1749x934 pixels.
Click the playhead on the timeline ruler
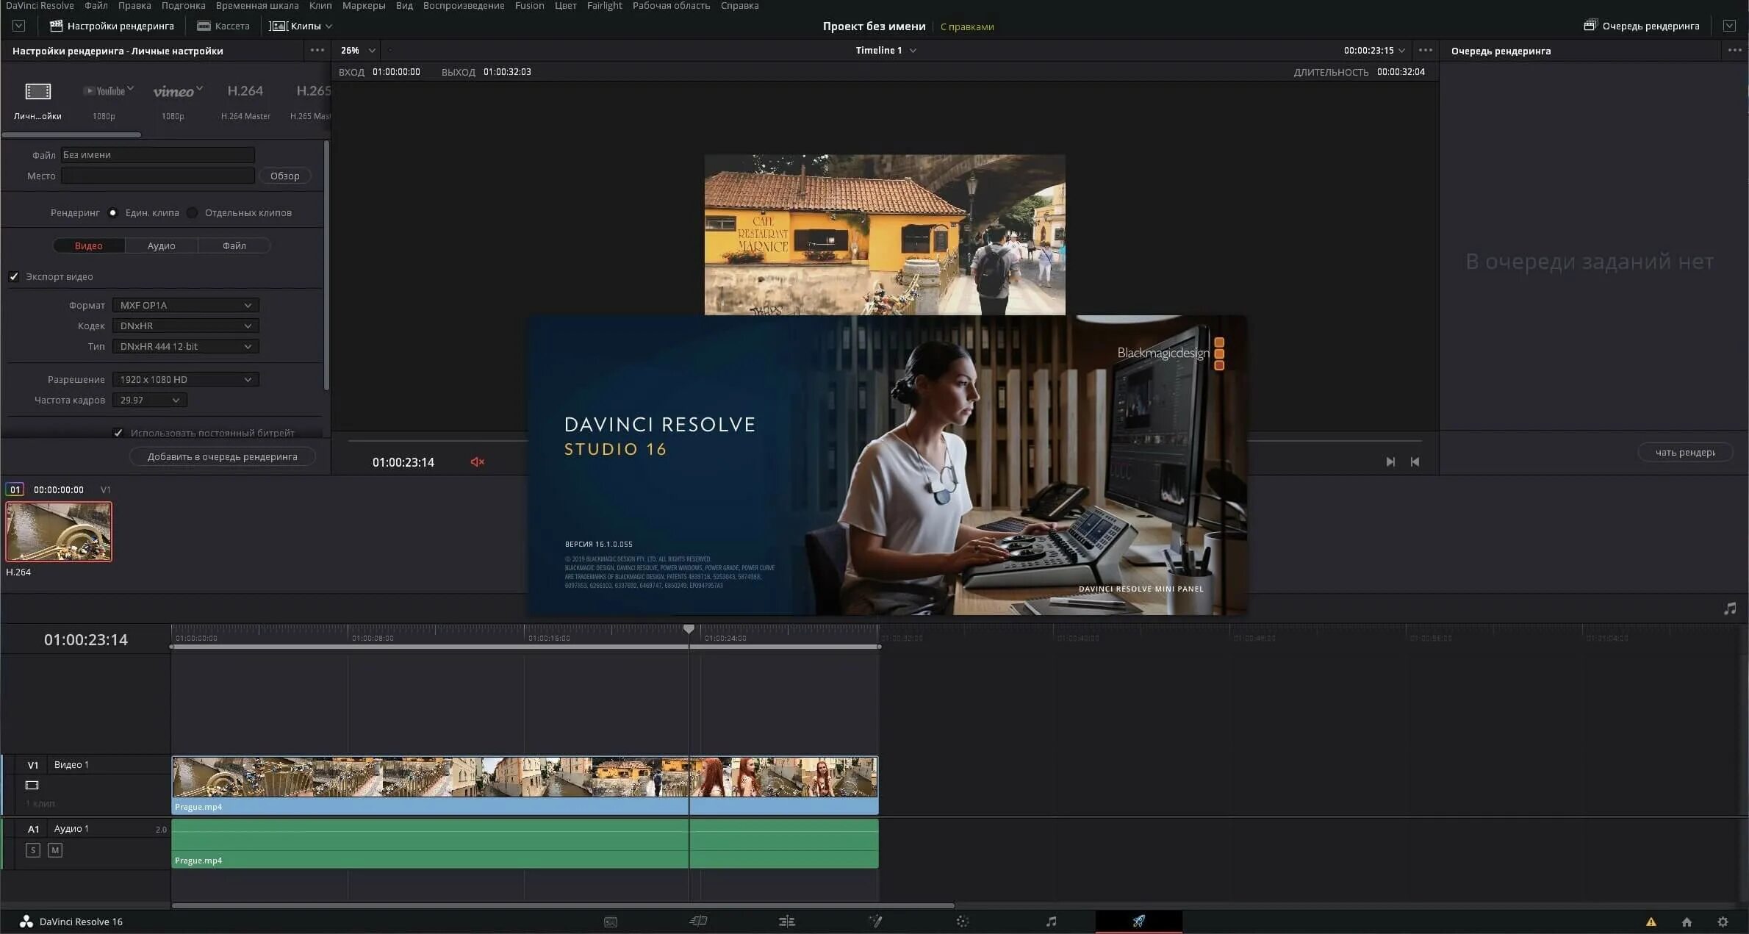[x=689, y=629]
